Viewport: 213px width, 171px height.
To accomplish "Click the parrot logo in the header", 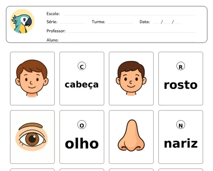I will pyautogui.click(x=22, y=21).
